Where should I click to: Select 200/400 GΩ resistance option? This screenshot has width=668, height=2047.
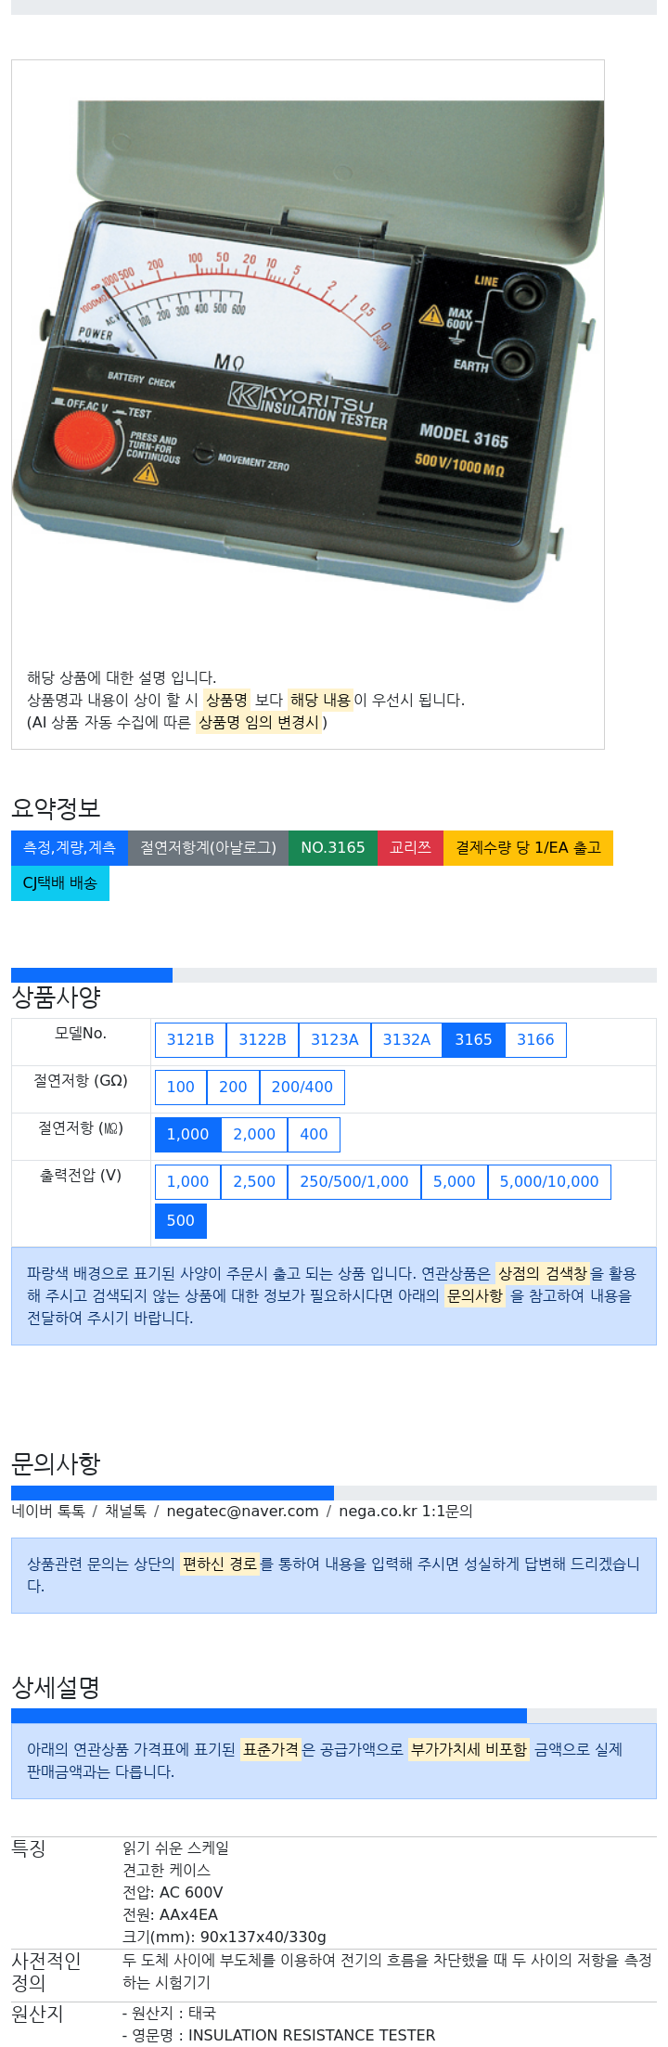pyautogui.click(x=302, y=1087)
